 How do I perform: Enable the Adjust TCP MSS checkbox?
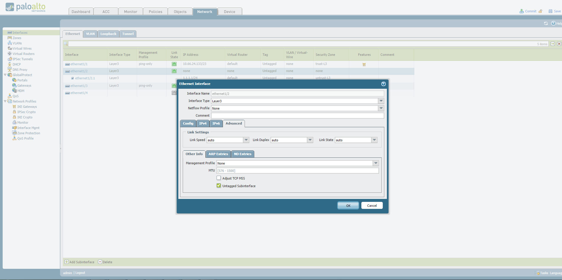(x=219, y=178)
